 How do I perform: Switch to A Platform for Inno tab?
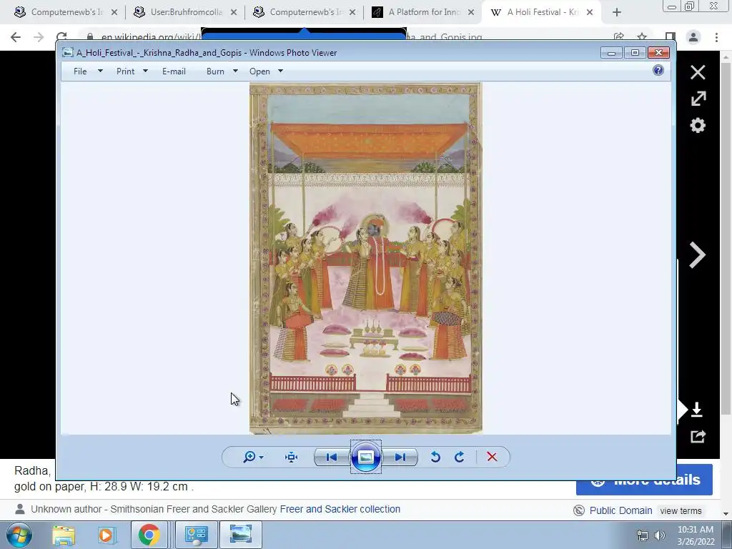(x=423, y=12)
